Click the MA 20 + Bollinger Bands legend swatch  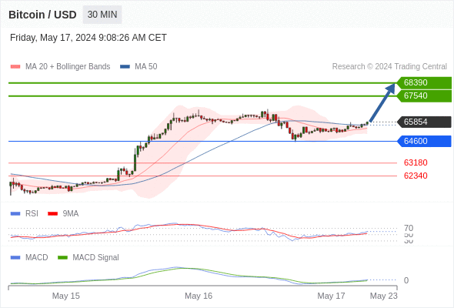click(15, 67)
